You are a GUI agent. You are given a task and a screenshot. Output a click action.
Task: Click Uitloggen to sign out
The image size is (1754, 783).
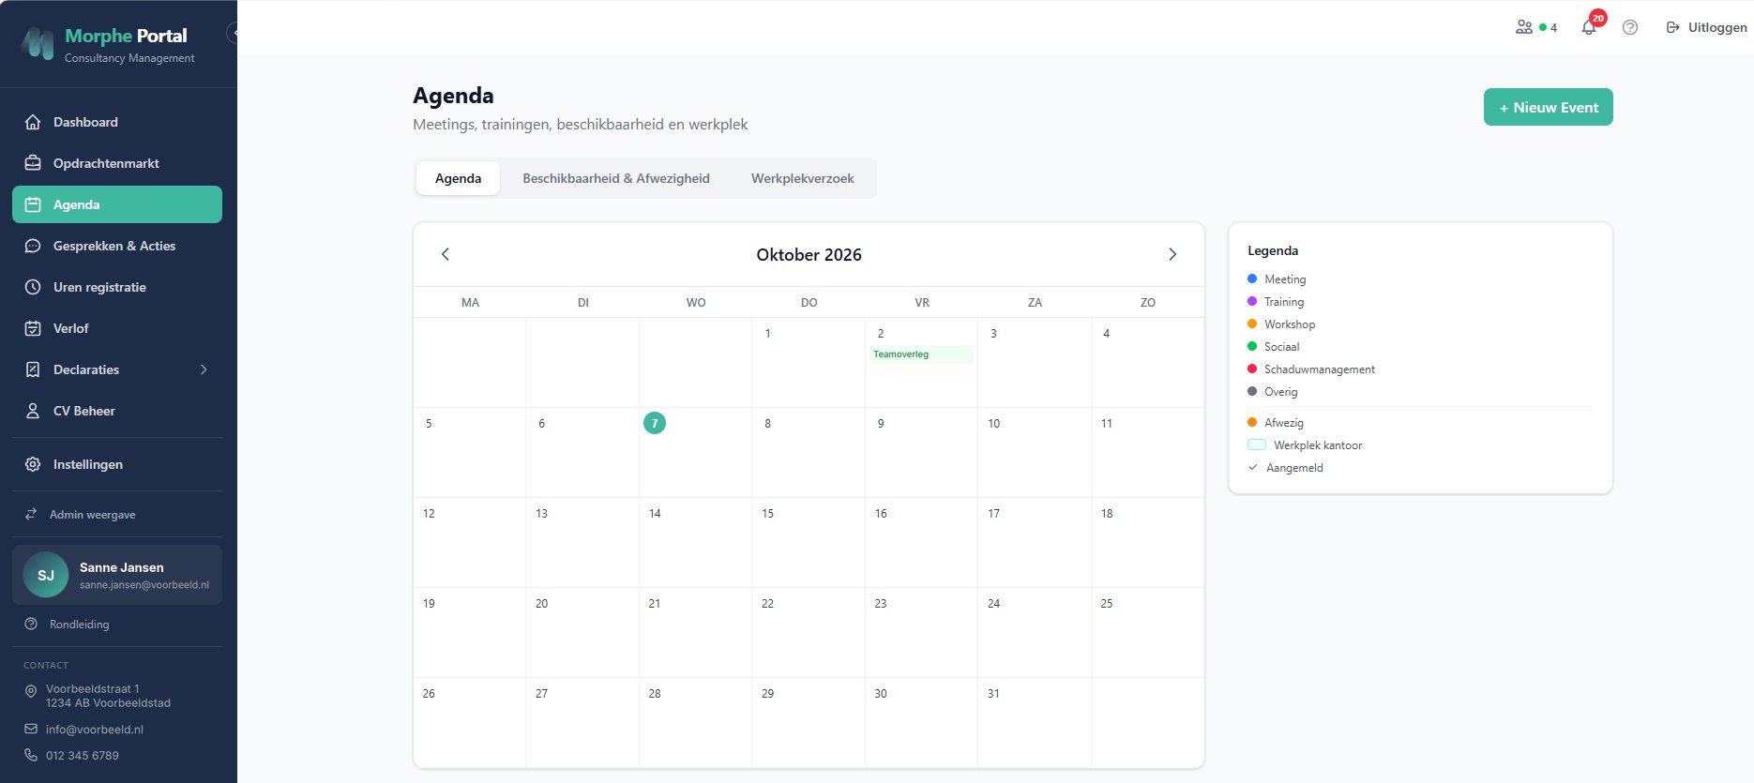pos(1706,27)
